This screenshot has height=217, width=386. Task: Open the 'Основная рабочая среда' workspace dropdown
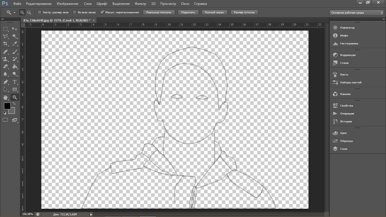[x=357, y=13]
